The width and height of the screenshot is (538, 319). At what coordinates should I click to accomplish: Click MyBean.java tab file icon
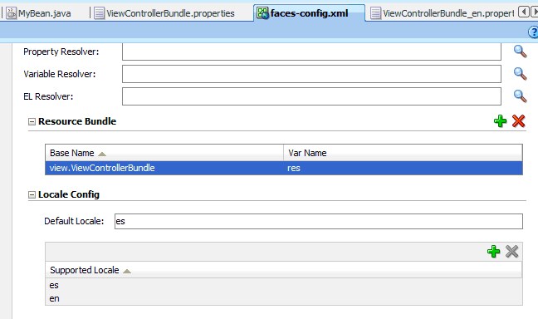click(x=12, y=13)
